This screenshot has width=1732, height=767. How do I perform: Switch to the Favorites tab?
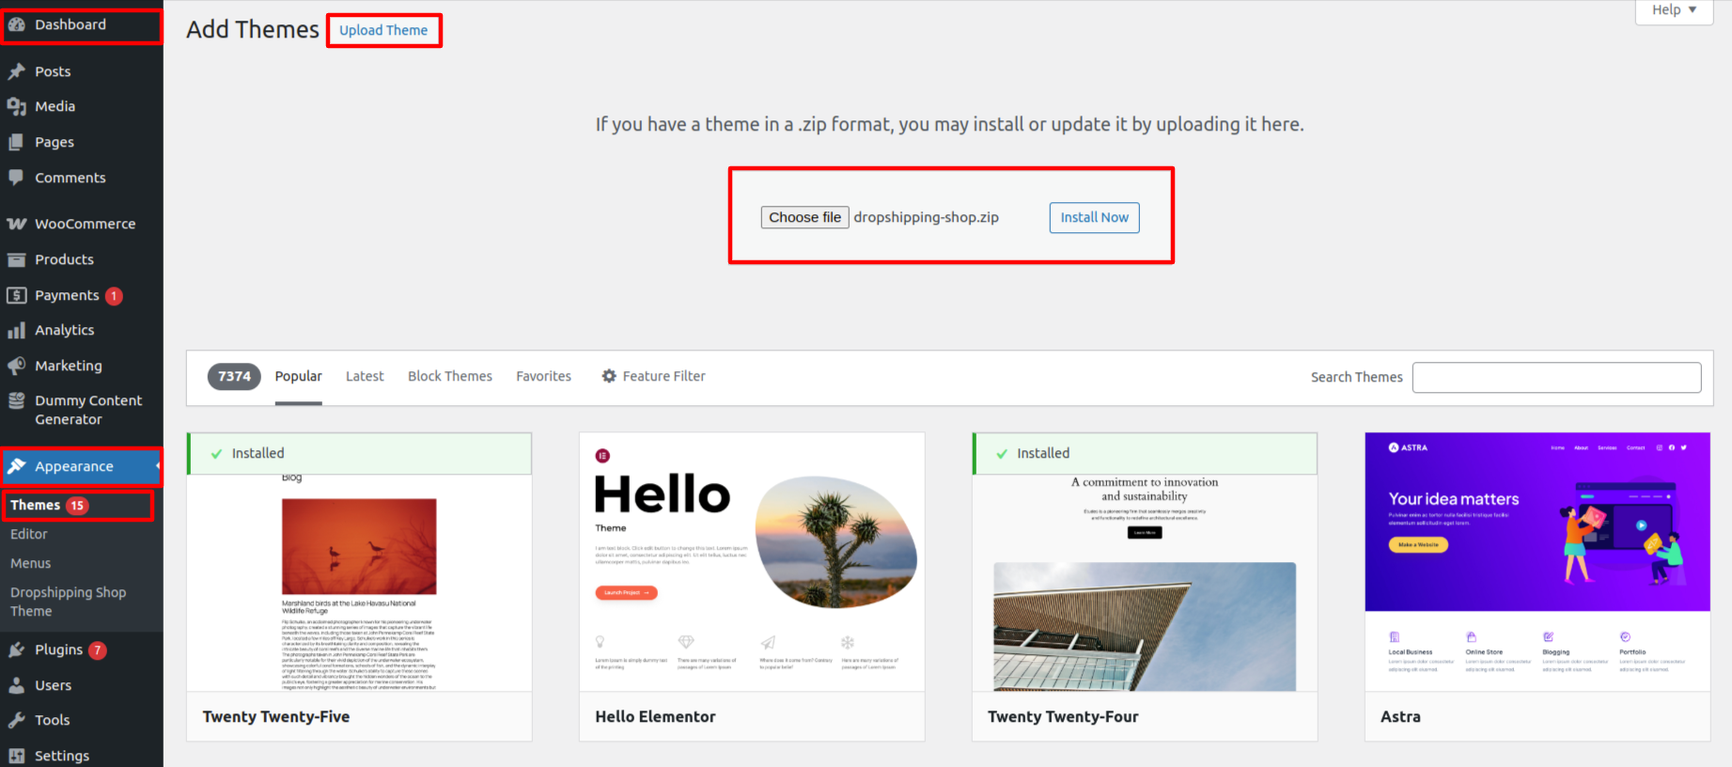[x=543, y=376]
